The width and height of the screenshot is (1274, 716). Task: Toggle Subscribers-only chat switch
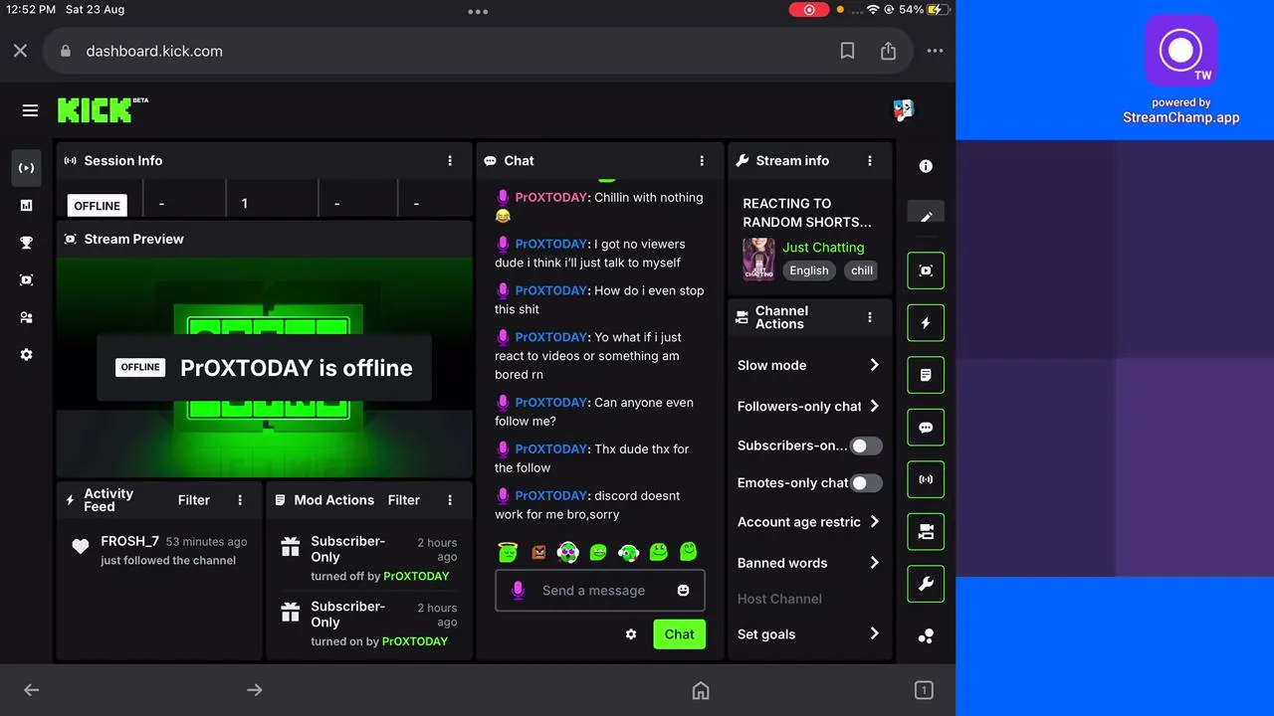[x=866, y=446]
